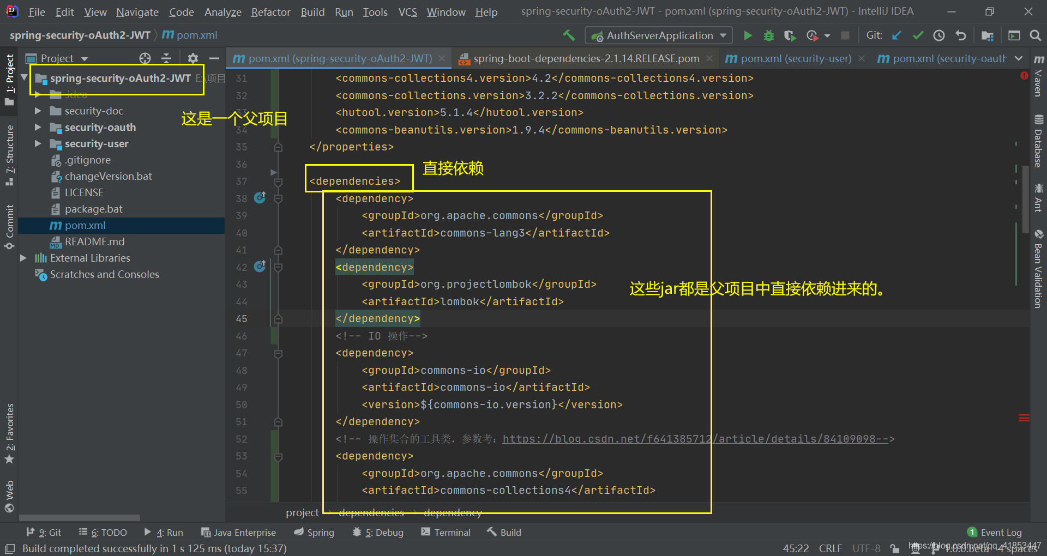The image size is (1047, 556).
Task: Show hidden editor tabs chevron
Action: click(1019, 58)
